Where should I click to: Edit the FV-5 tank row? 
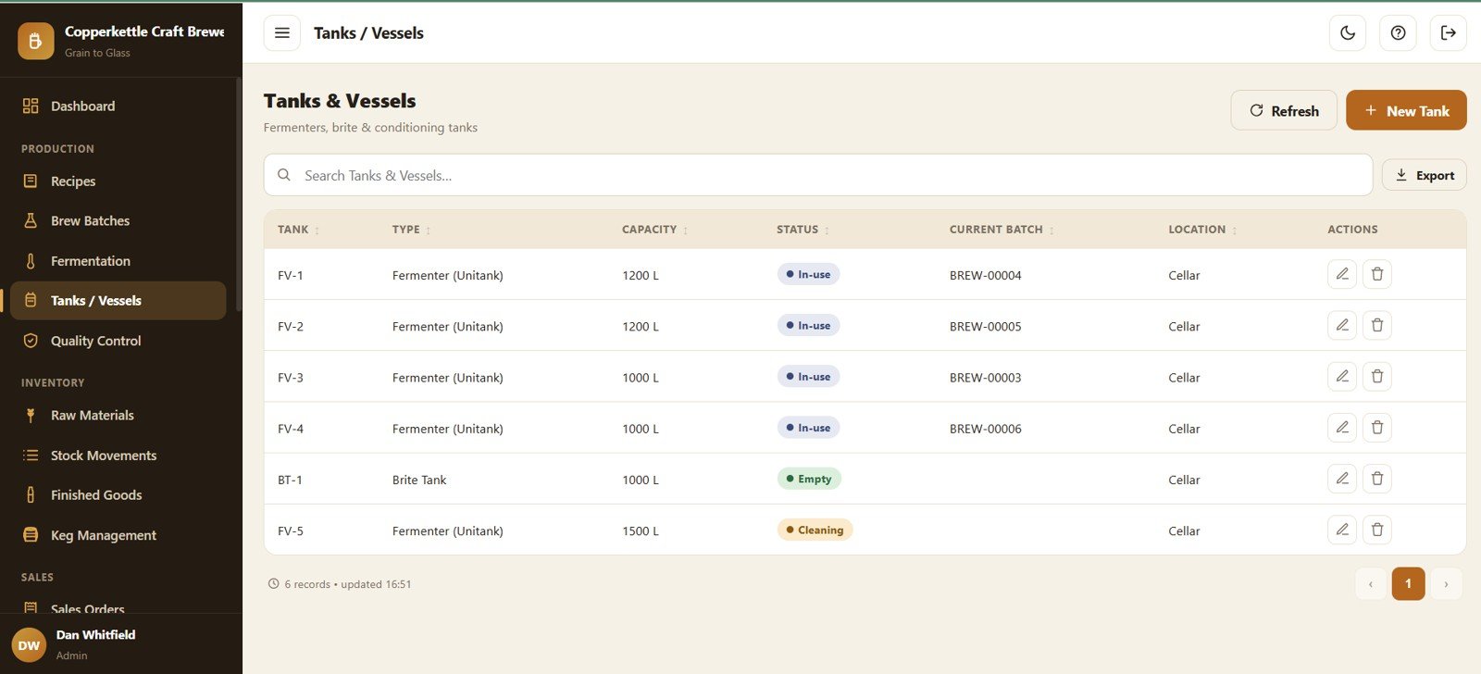tap(1342, 530)
